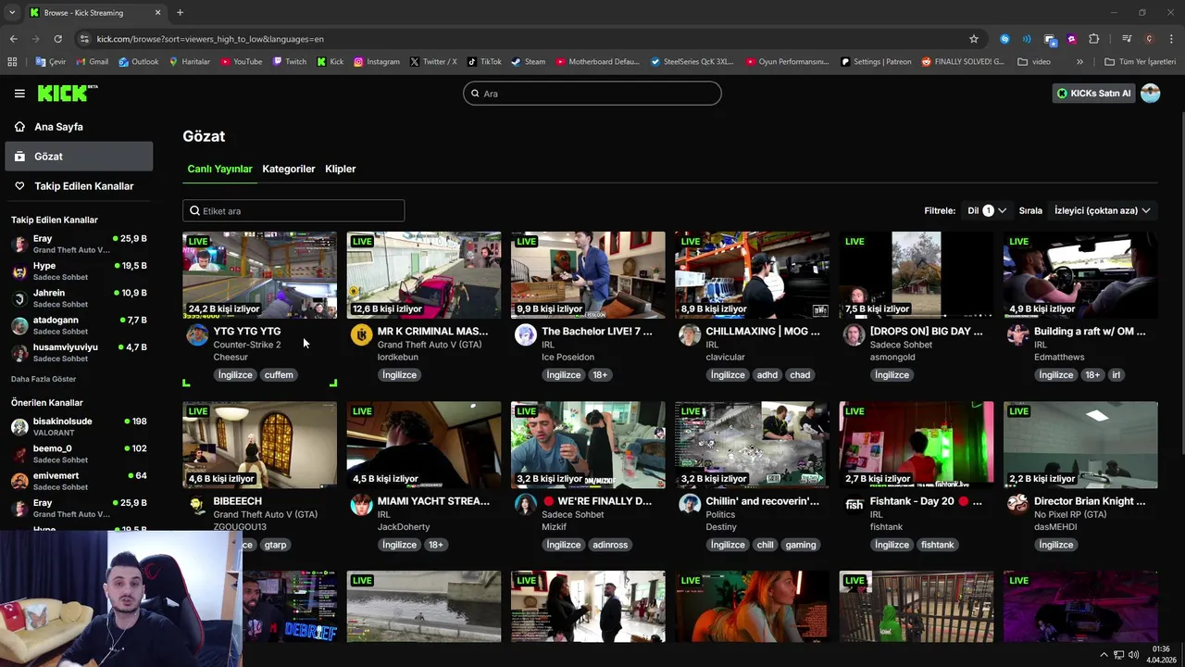1185x667 pixels.
Task: Open Fishtank - Day 20 stream thumbnail
Action: (917, 445)
